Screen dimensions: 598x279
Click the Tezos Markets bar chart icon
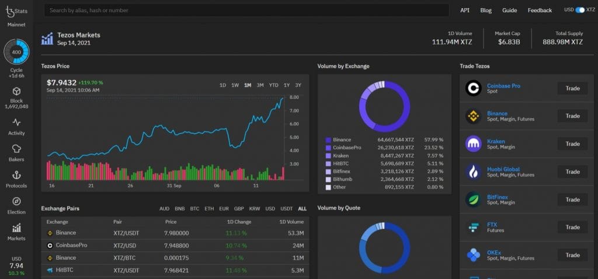(x=47, y=39)
